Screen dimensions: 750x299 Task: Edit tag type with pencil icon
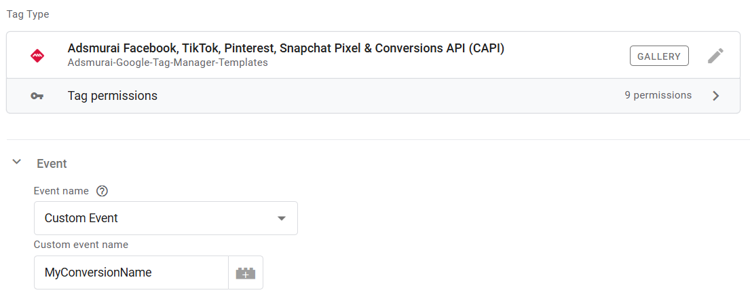[x=715, y=56]
